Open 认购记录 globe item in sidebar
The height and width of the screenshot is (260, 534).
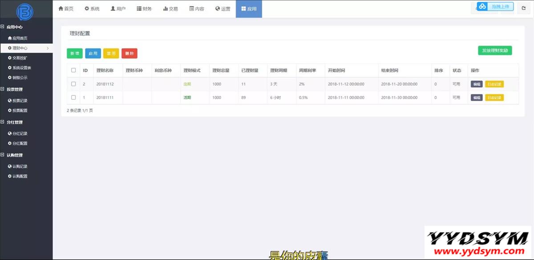click(10, 166)
